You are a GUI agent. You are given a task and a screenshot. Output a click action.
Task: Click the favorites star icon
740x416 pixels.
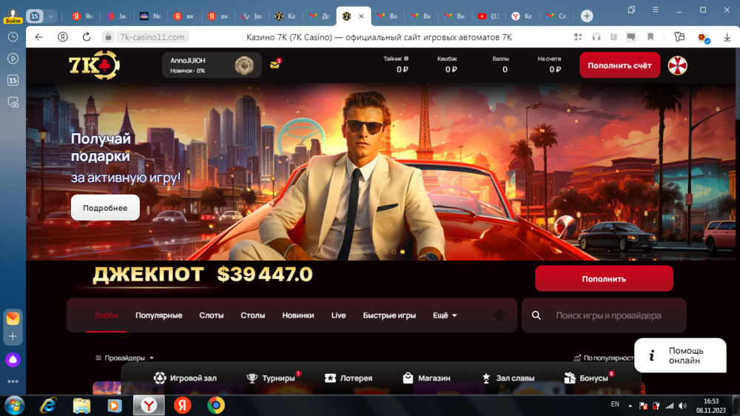point(499,315)
